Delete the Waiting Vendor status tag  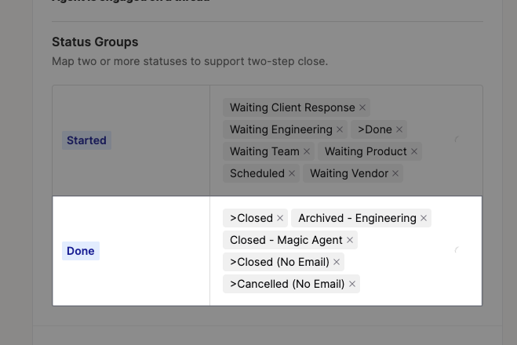pos(395,173)
